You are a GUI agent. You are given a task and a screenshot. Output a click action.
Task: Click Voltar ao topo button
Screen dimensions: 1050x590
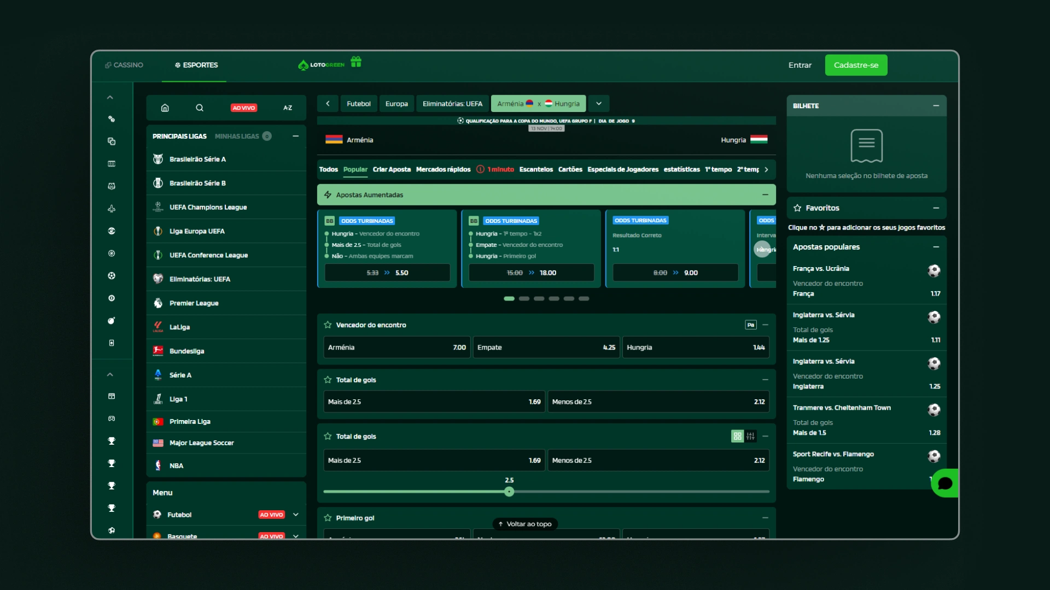pos(525,524)
